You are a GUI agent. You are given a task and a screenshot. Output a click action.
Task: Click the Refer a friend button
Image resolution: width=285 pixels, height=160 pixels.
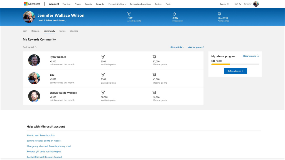point(235,71)
